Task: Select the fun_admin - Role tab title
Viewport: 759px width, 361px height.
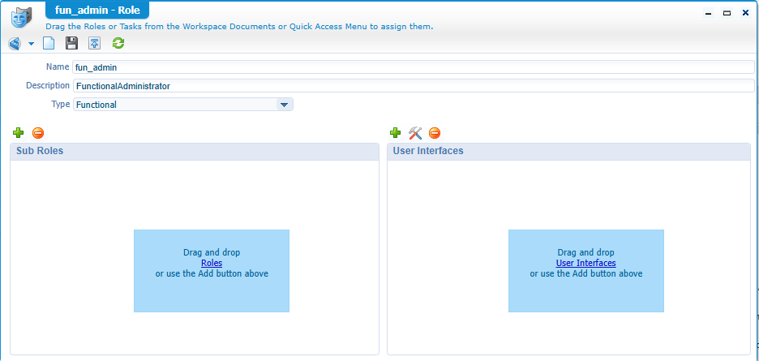Action: tap(85, 11)
